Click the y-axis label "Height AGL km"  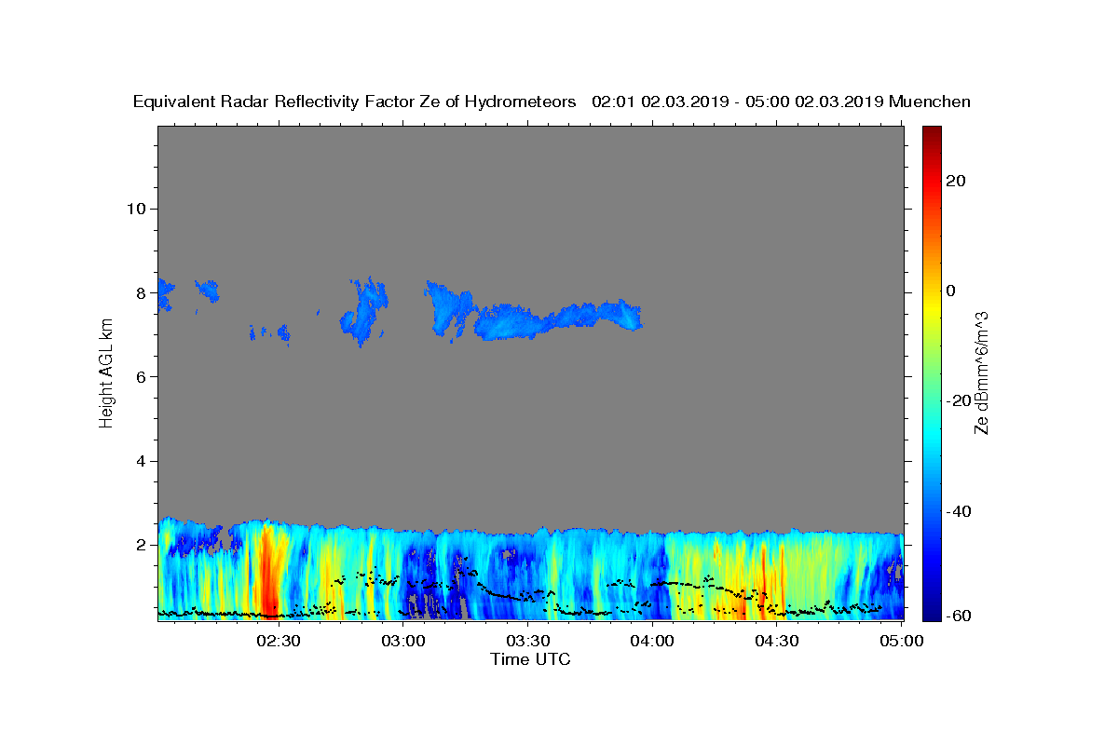(107, 373)
